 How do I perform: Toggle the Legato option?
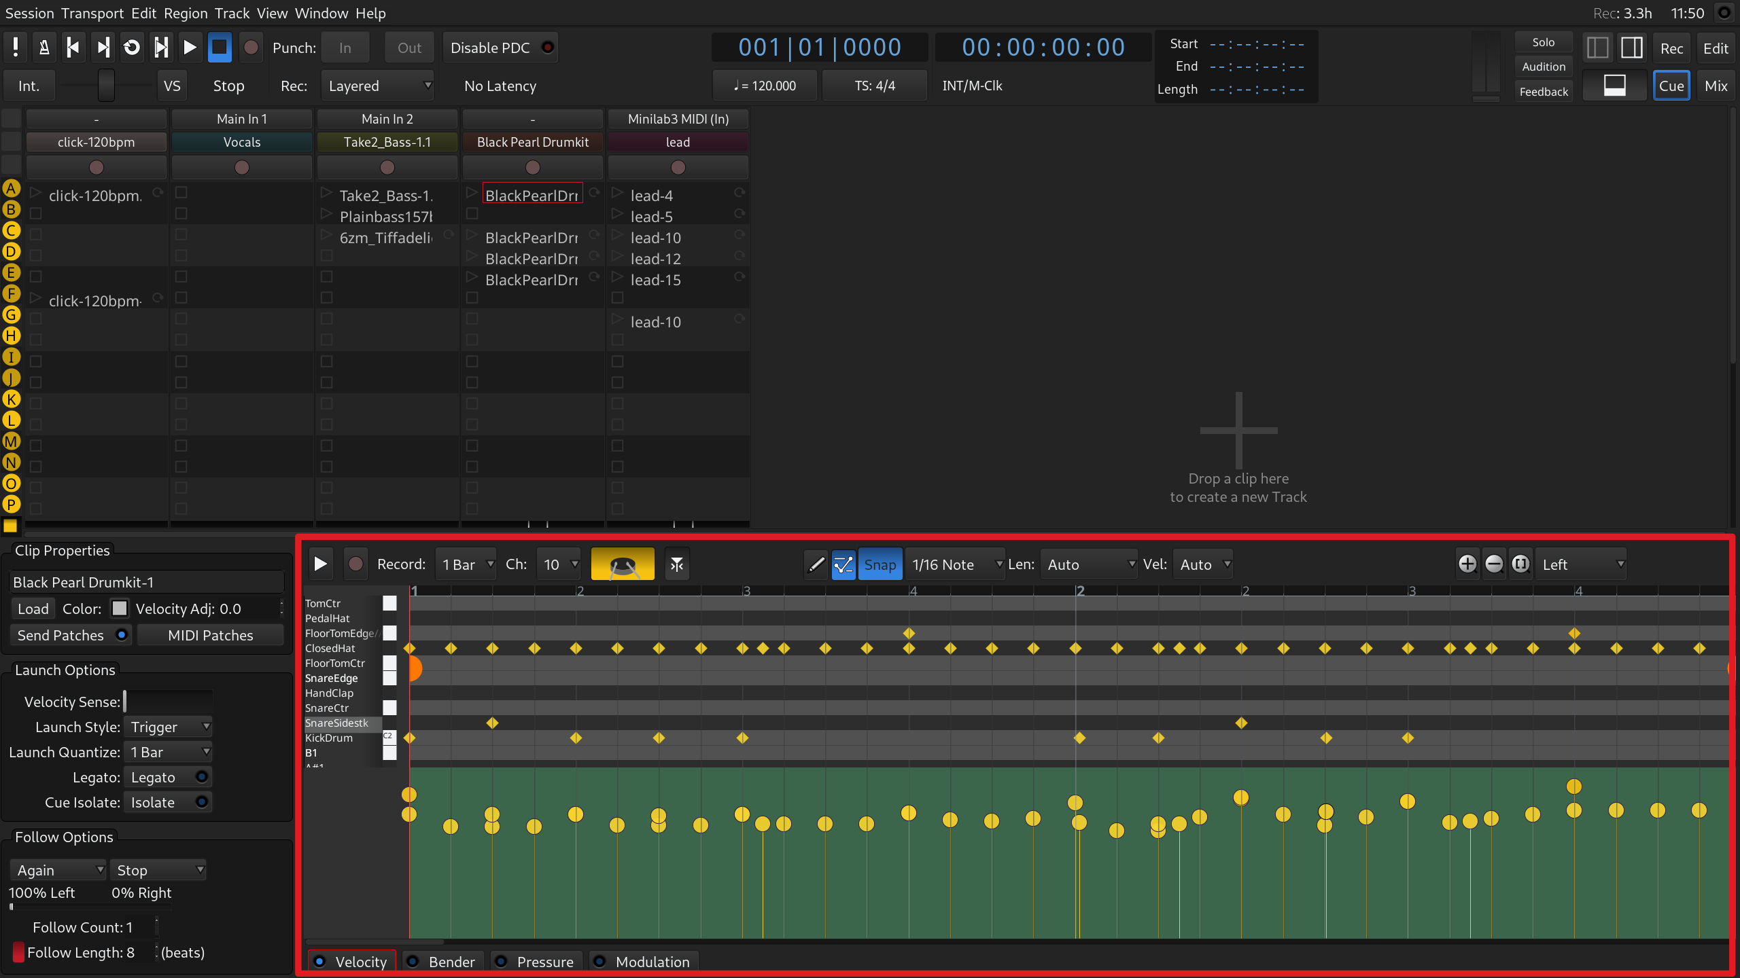167,777
